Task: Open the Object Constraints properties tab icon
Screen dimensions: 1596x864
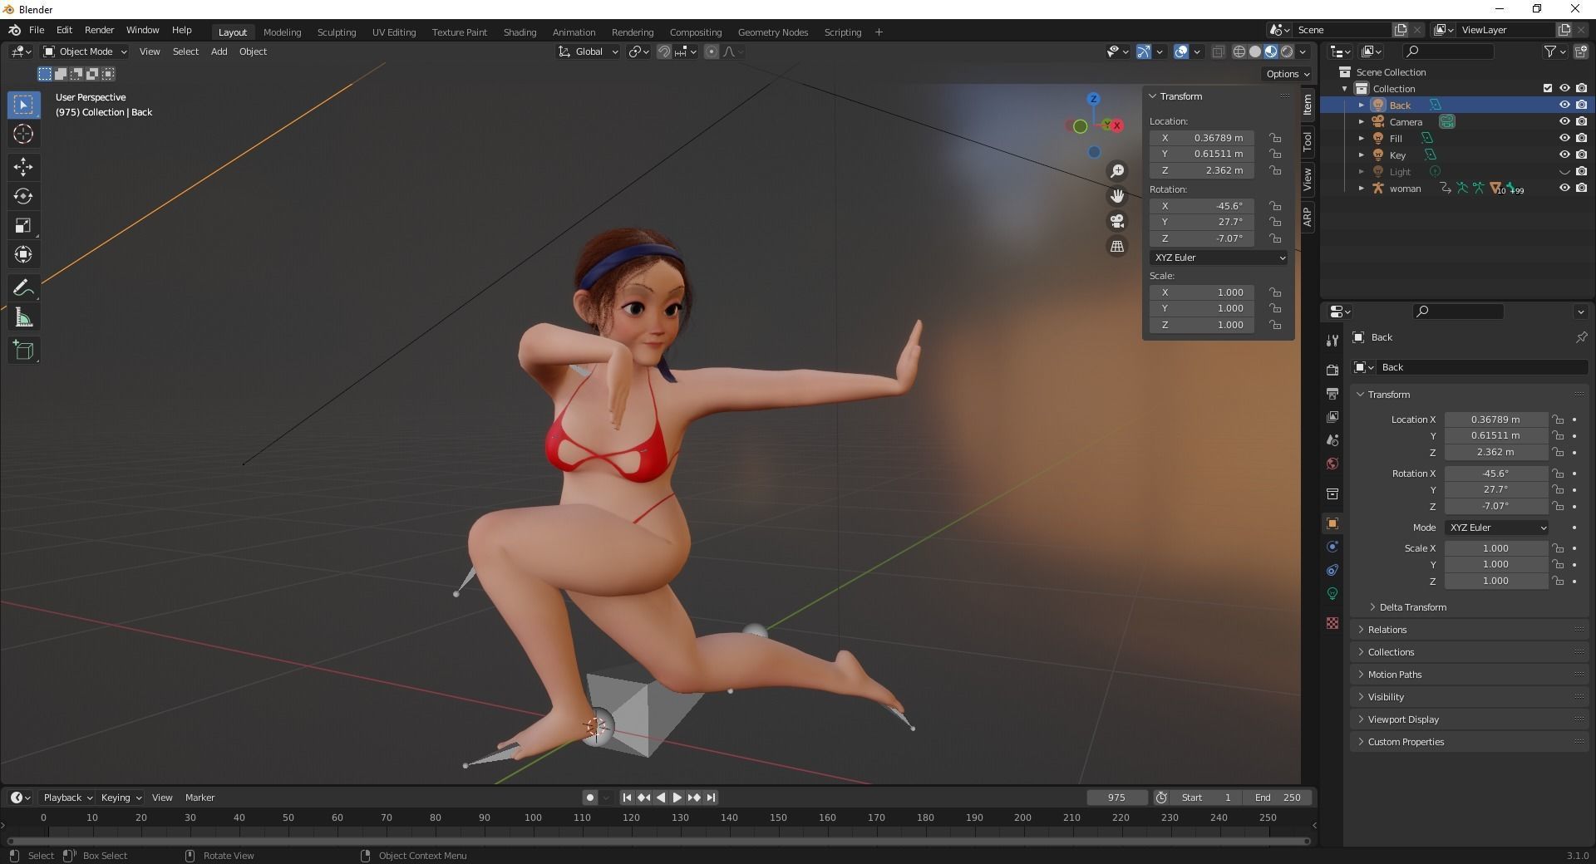Action: [x=1332, y=570]
